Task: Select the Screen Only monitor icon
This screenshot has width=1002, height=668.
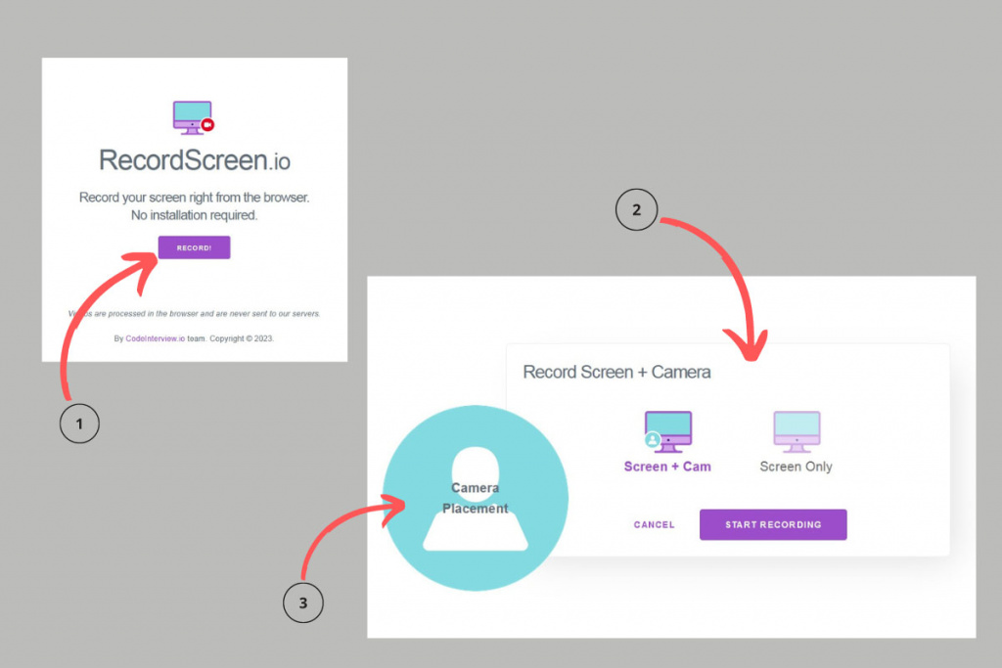Action: coord(797,431)
